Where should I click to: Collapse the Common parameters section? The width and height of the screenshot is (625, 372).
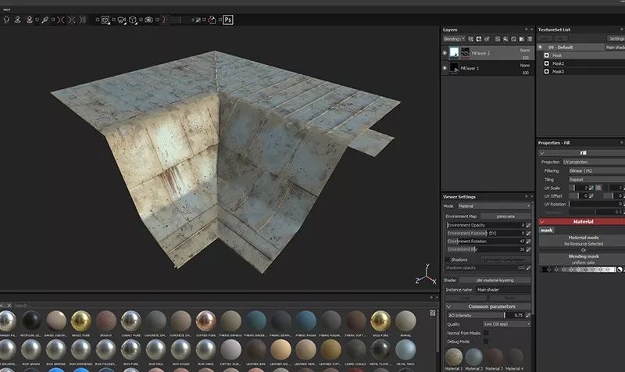pyautogui.click(x=448, y=306)
